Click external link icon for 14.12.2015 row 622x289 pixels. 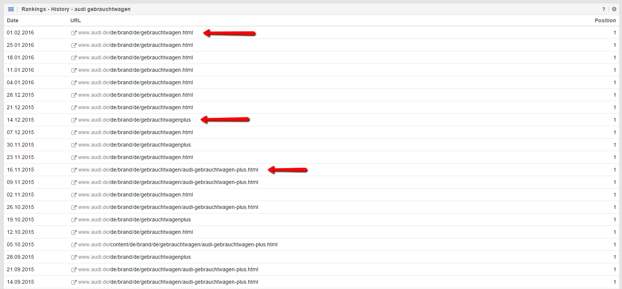pos(74,120)
